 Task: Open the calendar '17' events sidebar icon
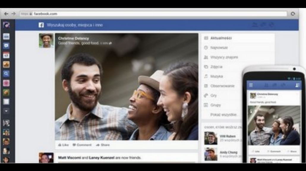click(x=6, y=55)
